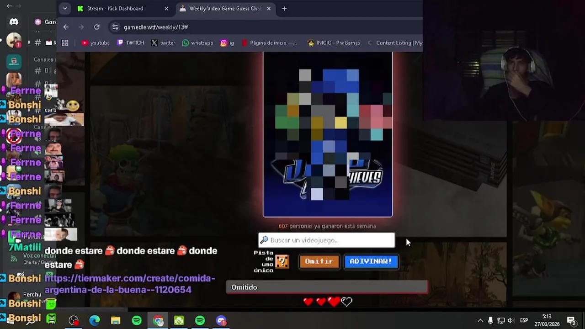
Task: Open the green Android app in the taskbar
Action: pos(179,321)
